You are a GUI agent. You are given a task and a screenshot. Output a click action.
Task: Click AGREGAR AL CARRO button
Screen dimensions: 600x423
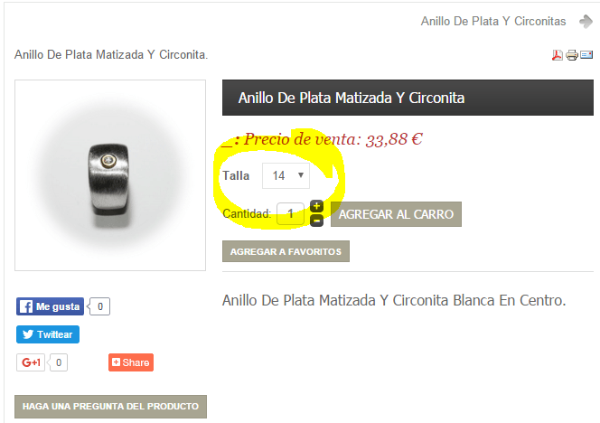point(396,214)
